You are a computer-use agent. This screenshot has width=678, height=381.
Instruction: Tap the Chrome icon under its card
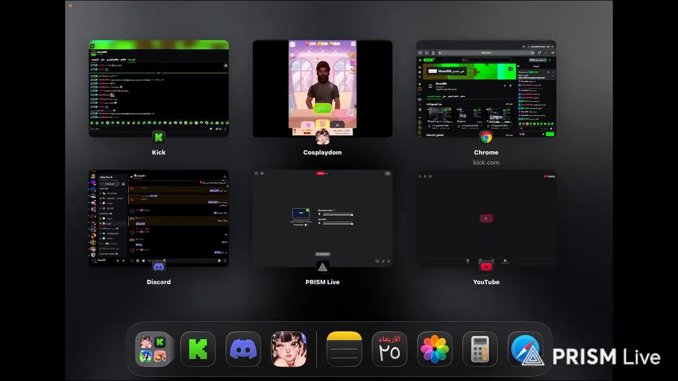(x=486, y=138)
